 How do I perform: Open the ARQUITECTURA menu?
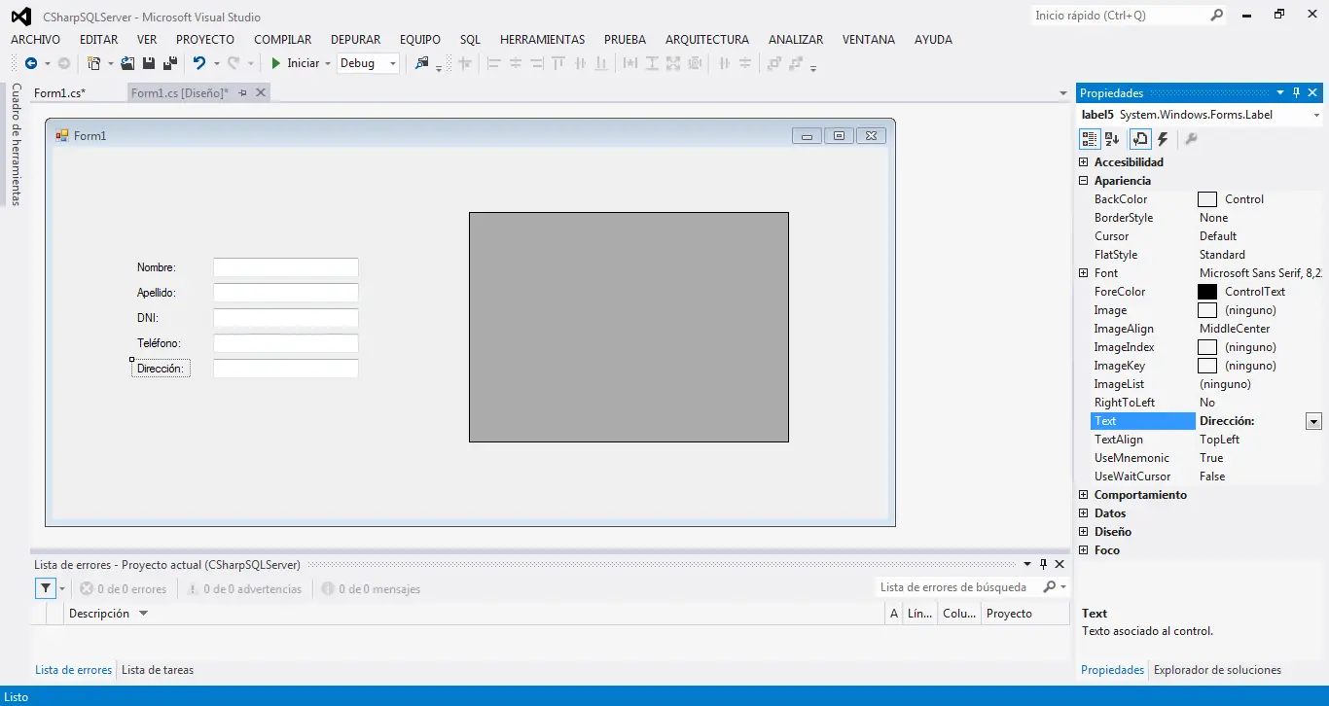click(x=707, y=40)
